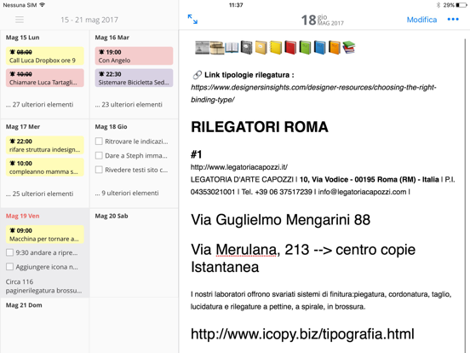Open the red Chiamare Luca Tartagli... event
The width and height of the screenshot is (470, 353).
pos(44,78)
